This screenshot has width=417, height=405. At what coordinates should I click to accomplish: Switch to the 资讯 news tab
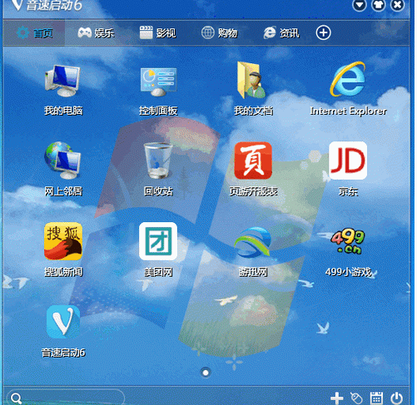tap(281, 32)
